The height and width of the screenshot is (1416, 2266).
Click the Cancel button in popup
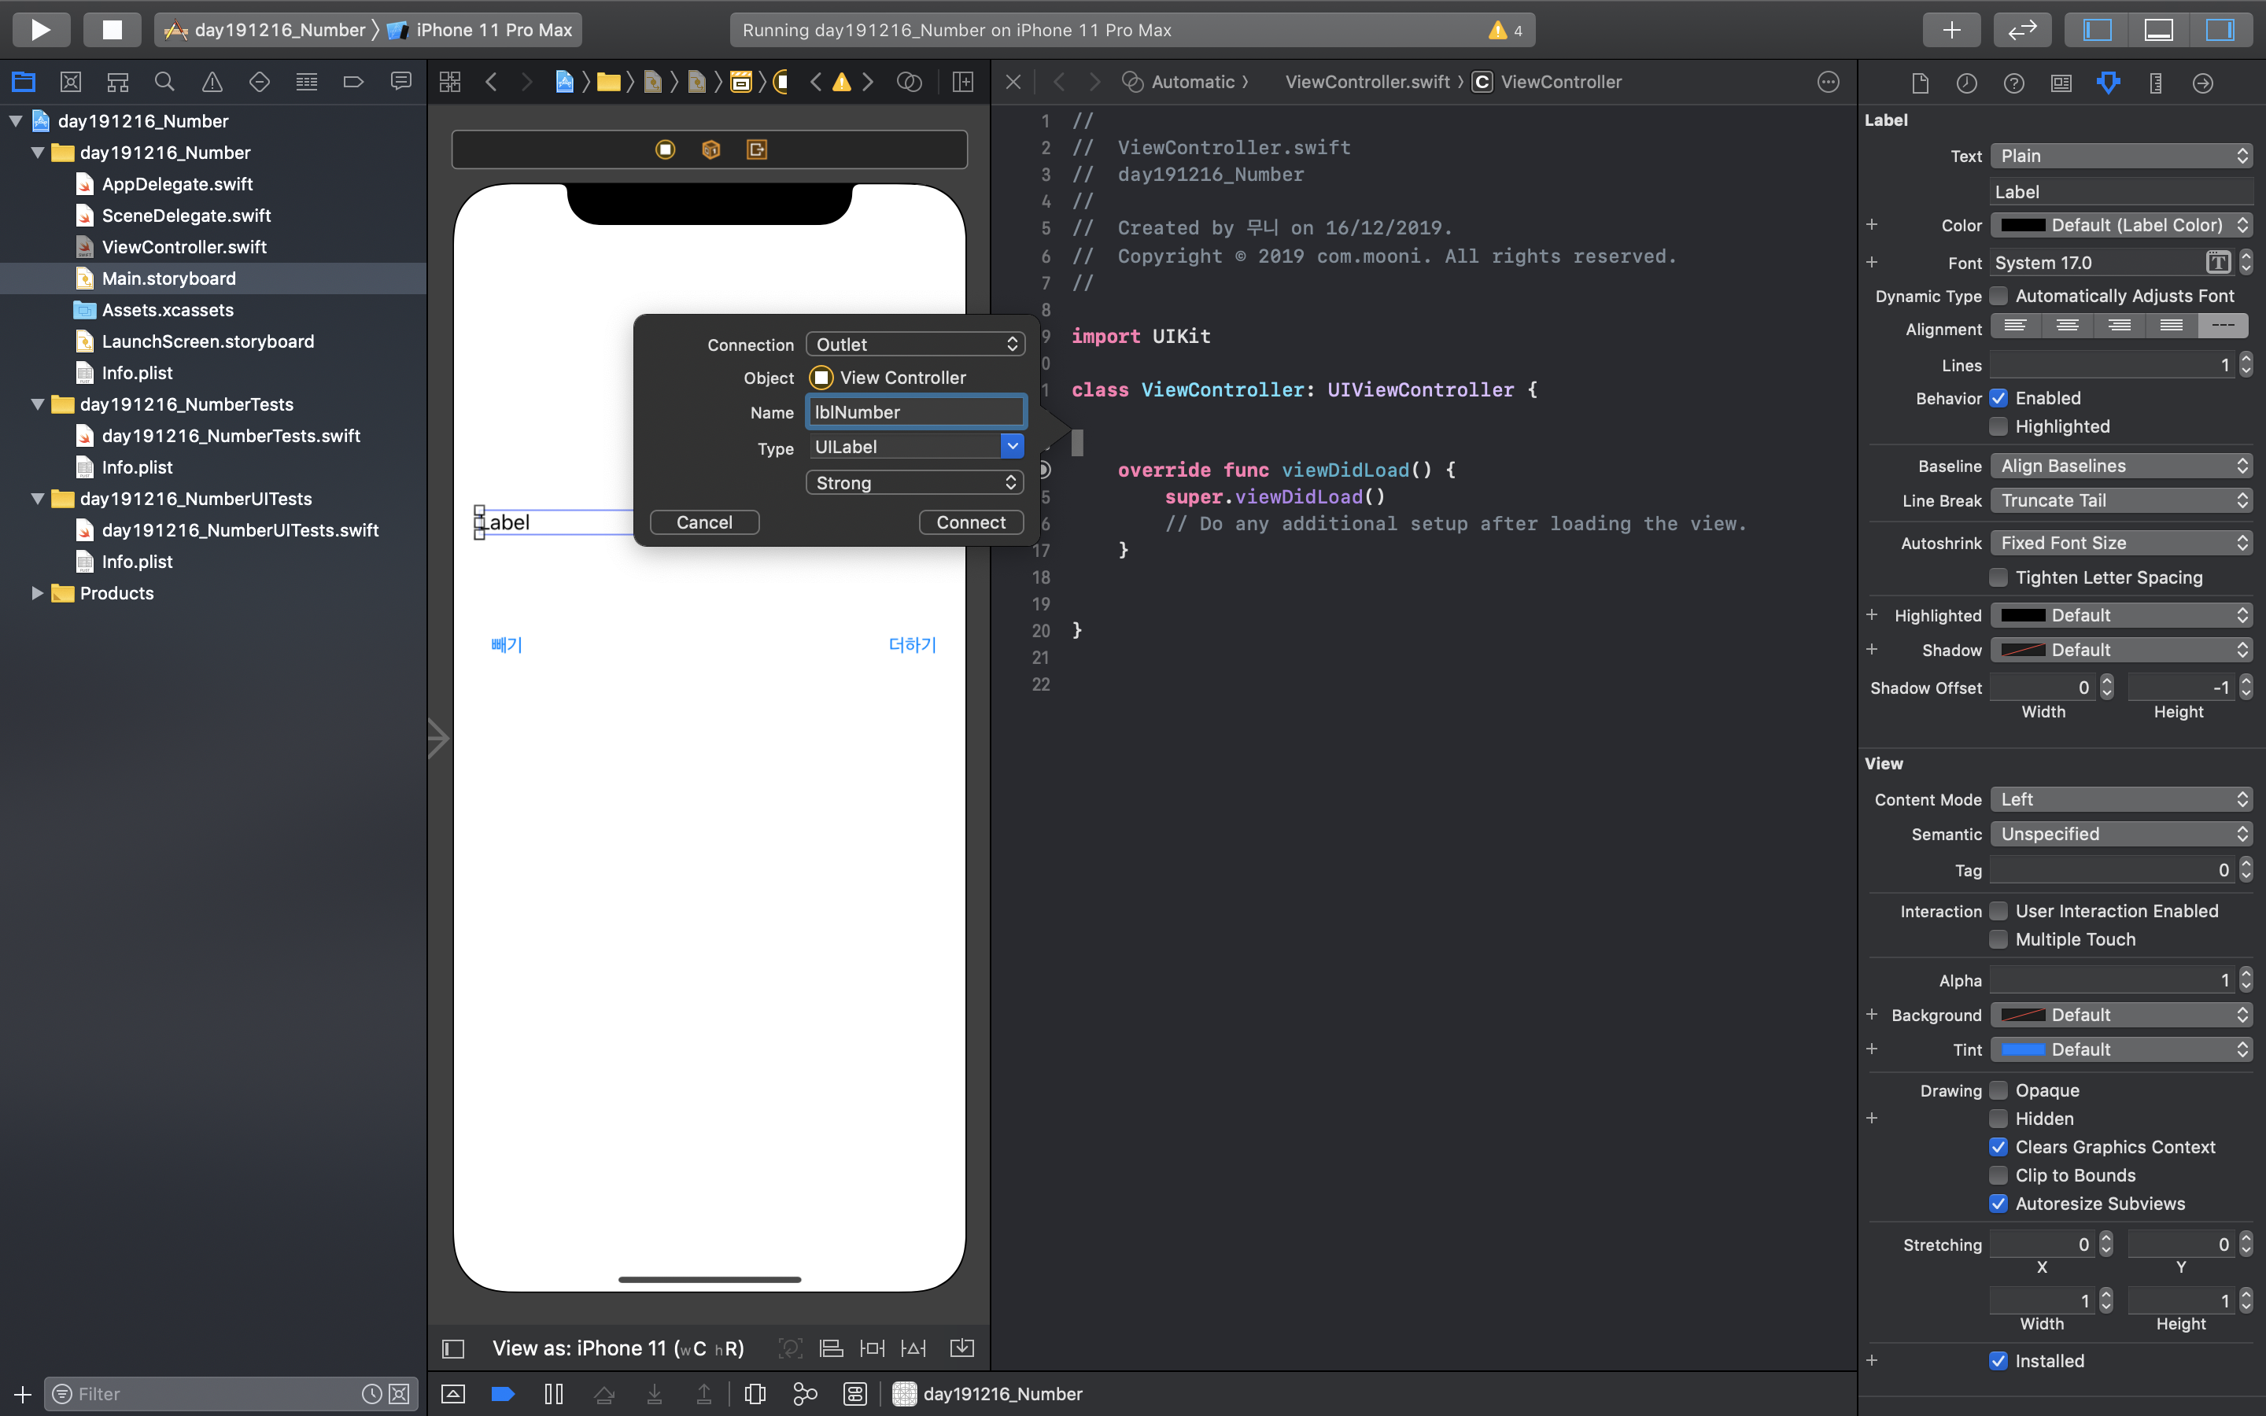[704, 522]
